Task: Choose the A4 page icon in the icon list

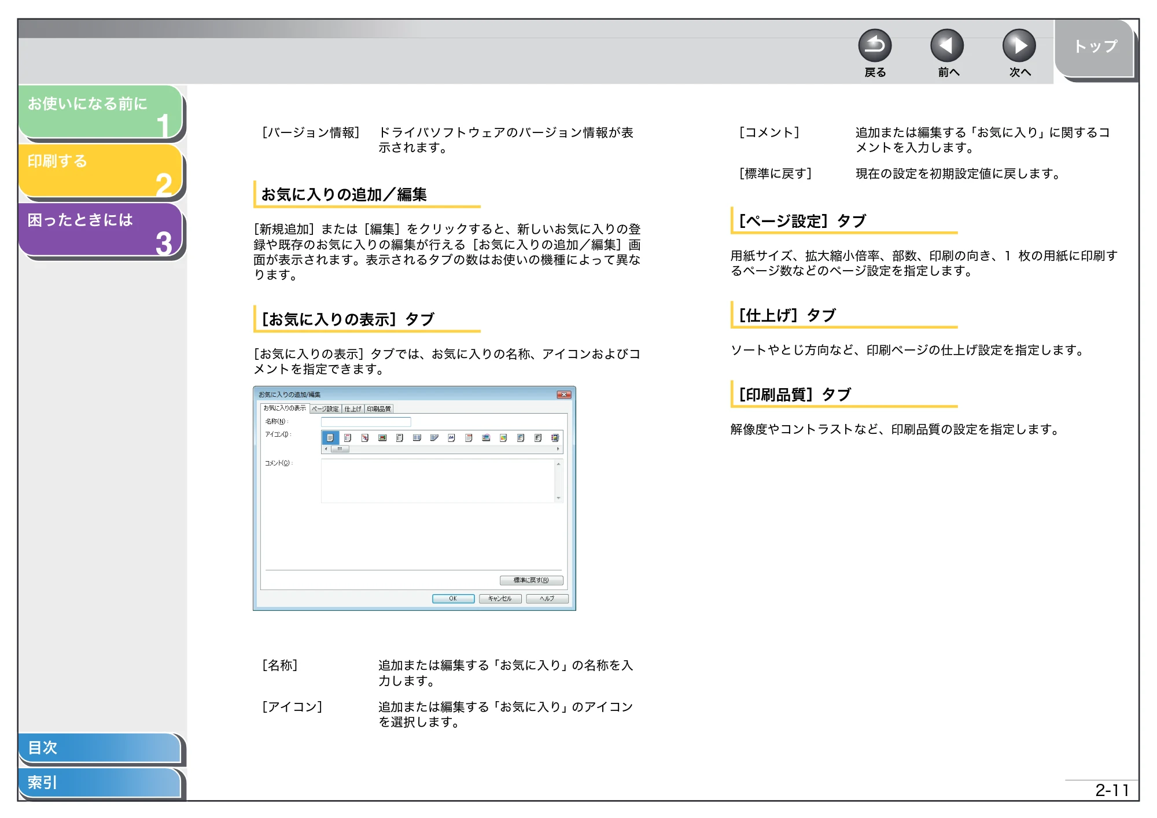Action: (x=451, y=438)
